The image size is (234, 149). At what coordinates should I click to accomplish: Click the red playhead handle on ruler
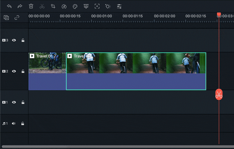pyautogui.click(x=219, y=14)
